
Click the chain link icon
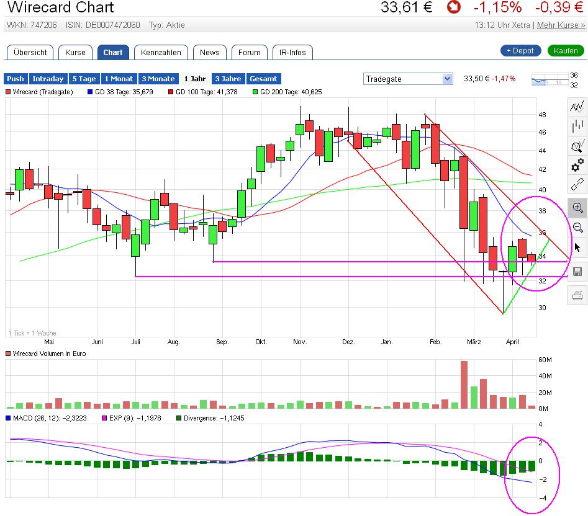[x=577, y=184]
